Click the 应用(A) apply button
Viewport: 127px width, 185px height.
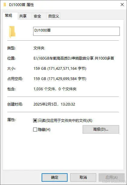tap(112, 177)
